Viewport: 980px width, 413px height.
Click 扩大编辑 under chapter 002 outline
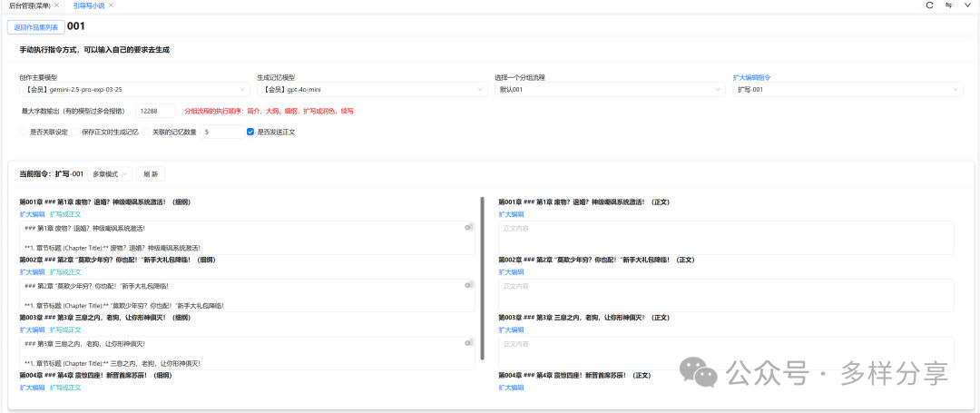pos(32,271)
